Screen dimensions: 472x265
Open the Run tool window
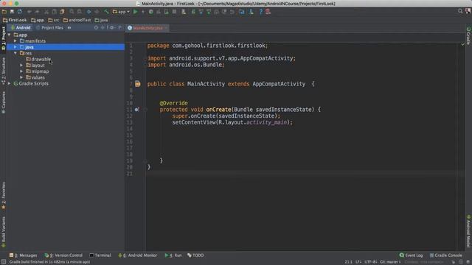coord(173,255)
